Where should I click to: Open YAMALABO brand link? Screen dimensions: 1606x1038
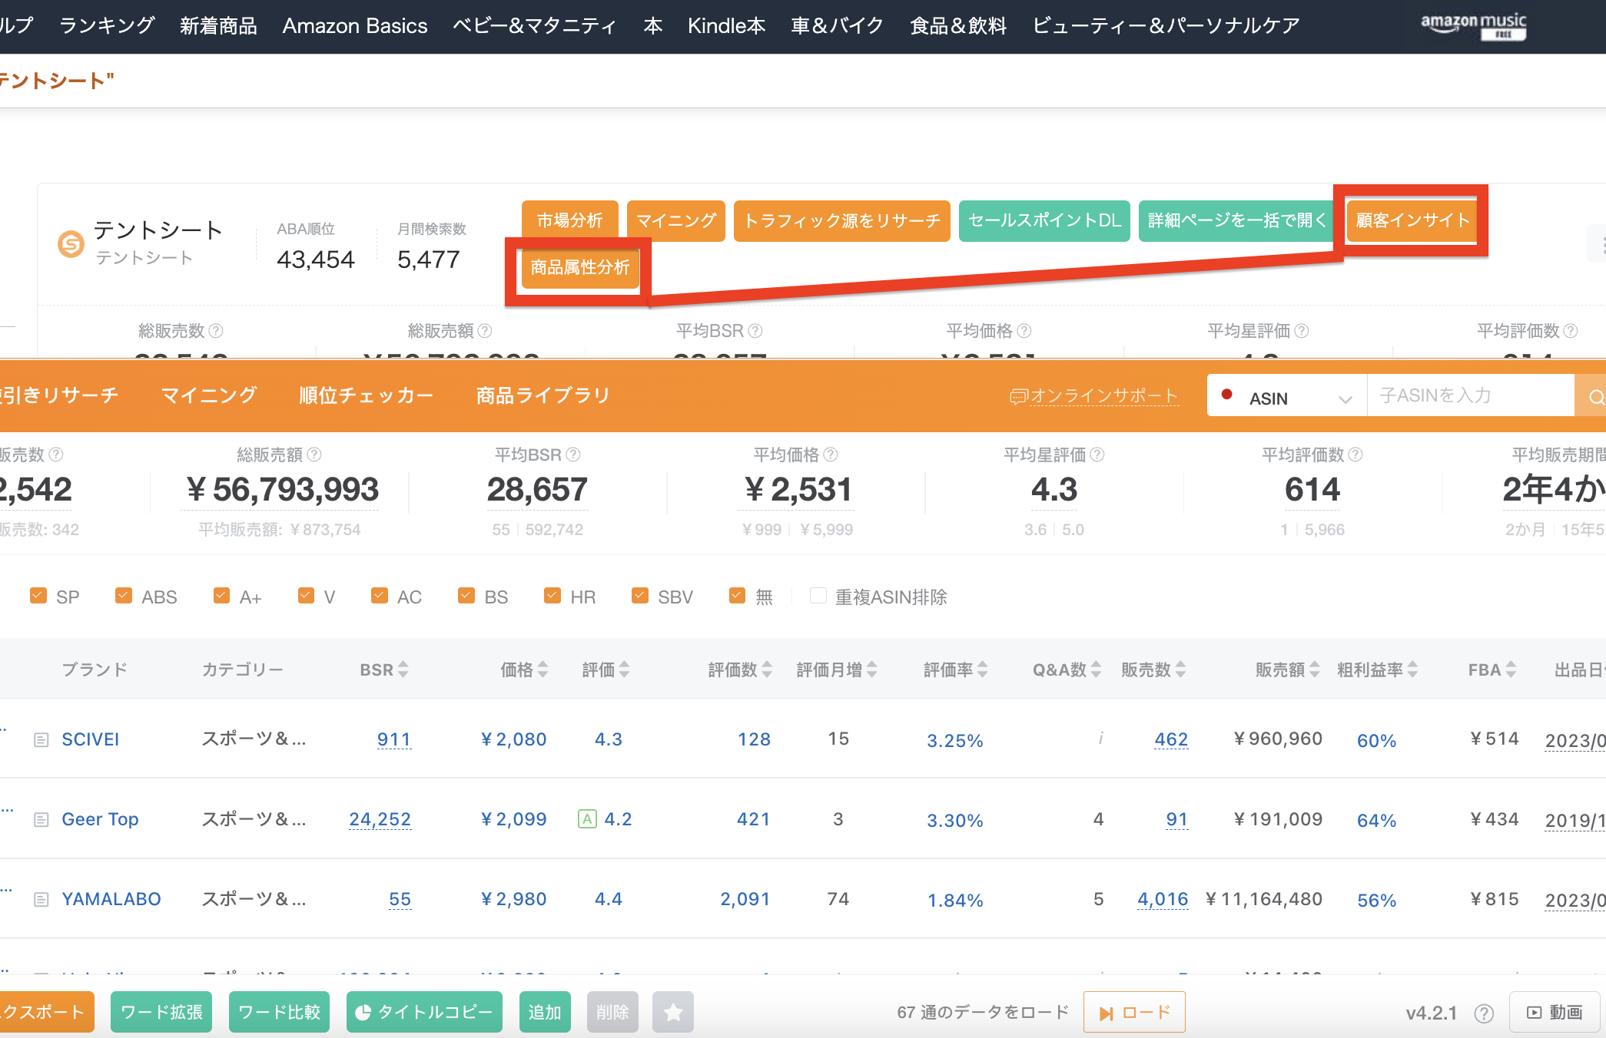tap(111, 899)
